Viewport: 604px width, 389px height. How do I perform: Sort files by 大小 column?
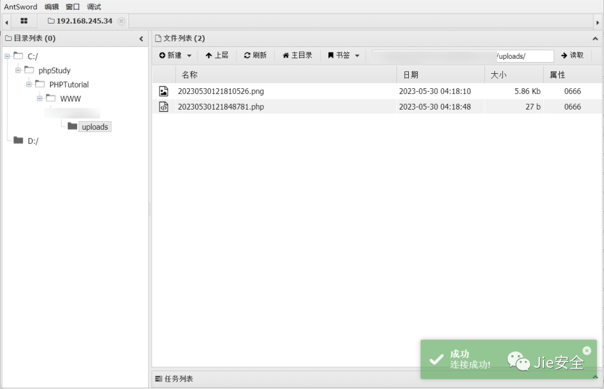[514, 75]
